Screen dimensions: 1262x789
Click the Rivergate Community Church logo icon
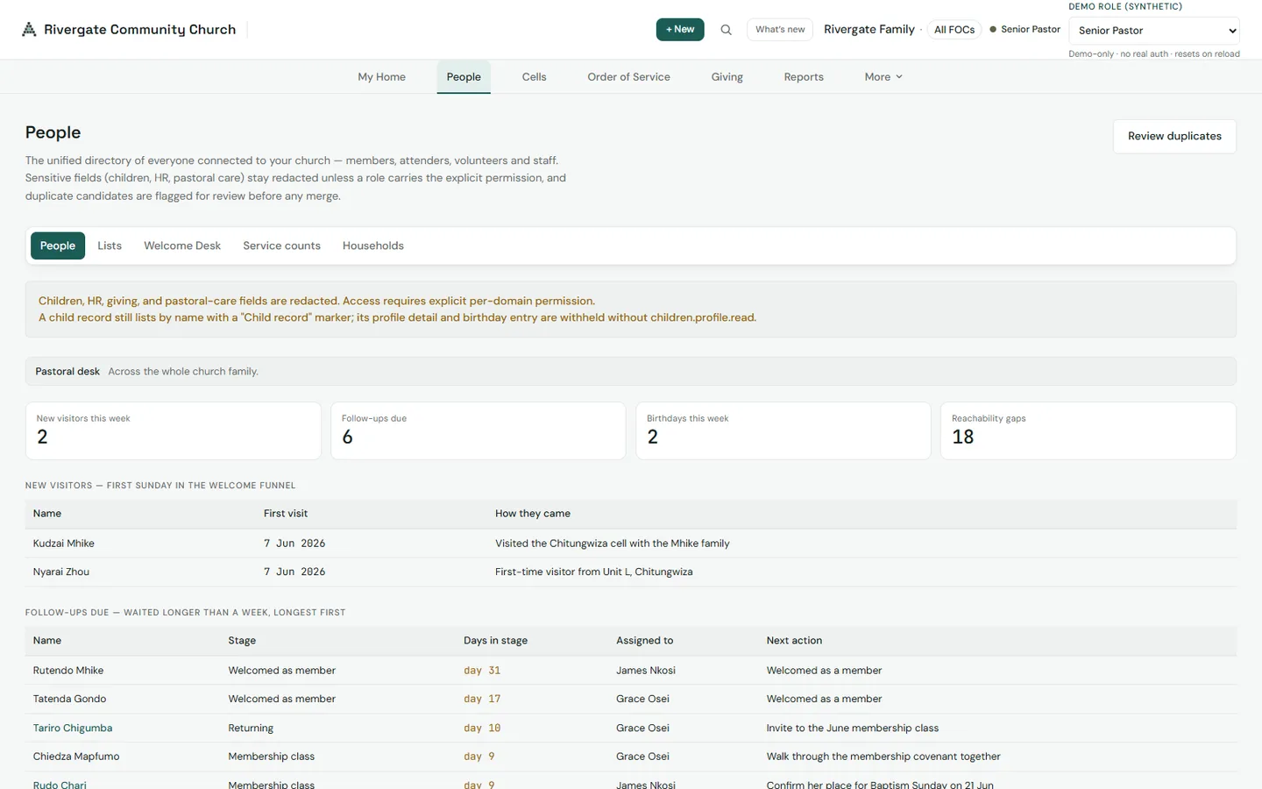(29, 30)
